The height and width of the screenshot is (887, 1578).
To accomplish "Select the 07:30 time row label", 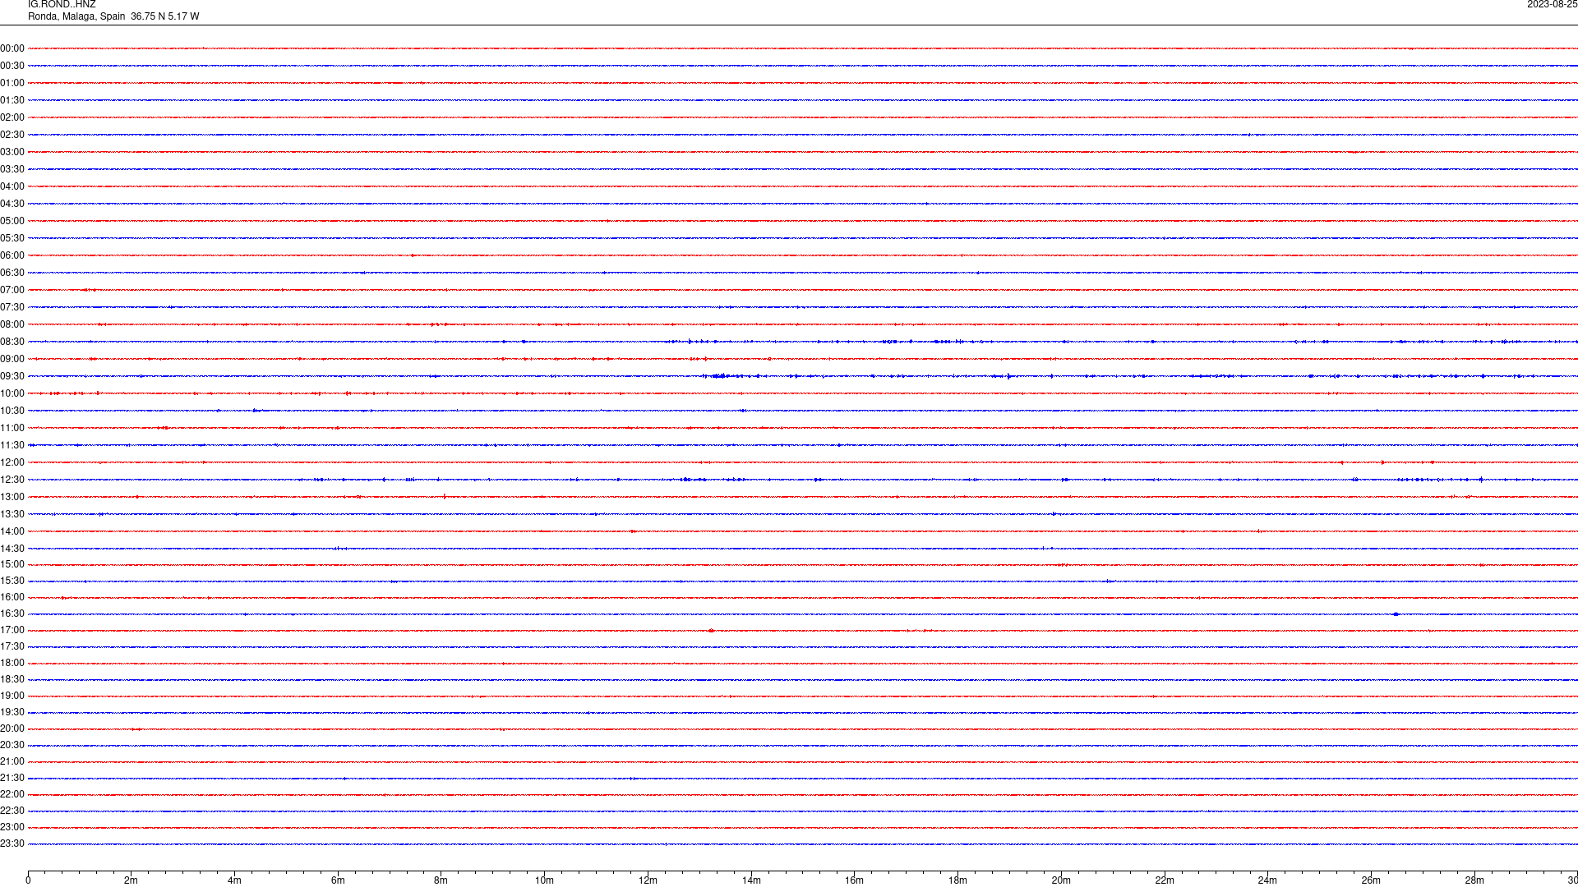I will point(12,307).
